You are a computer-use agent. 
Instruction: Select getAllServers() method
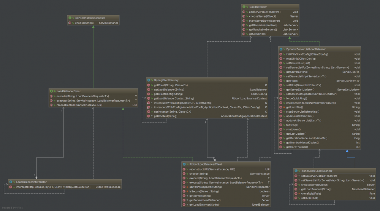point(270,34)
